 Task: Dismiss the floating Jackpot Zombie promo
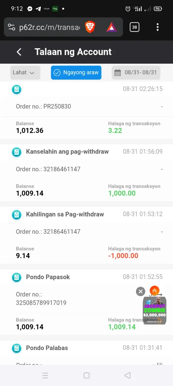coord(140,291)
